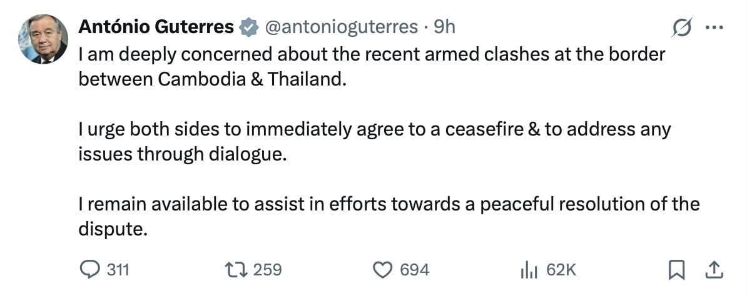Open the share arrow icon
747x296 pixels.
coord(714,270)
